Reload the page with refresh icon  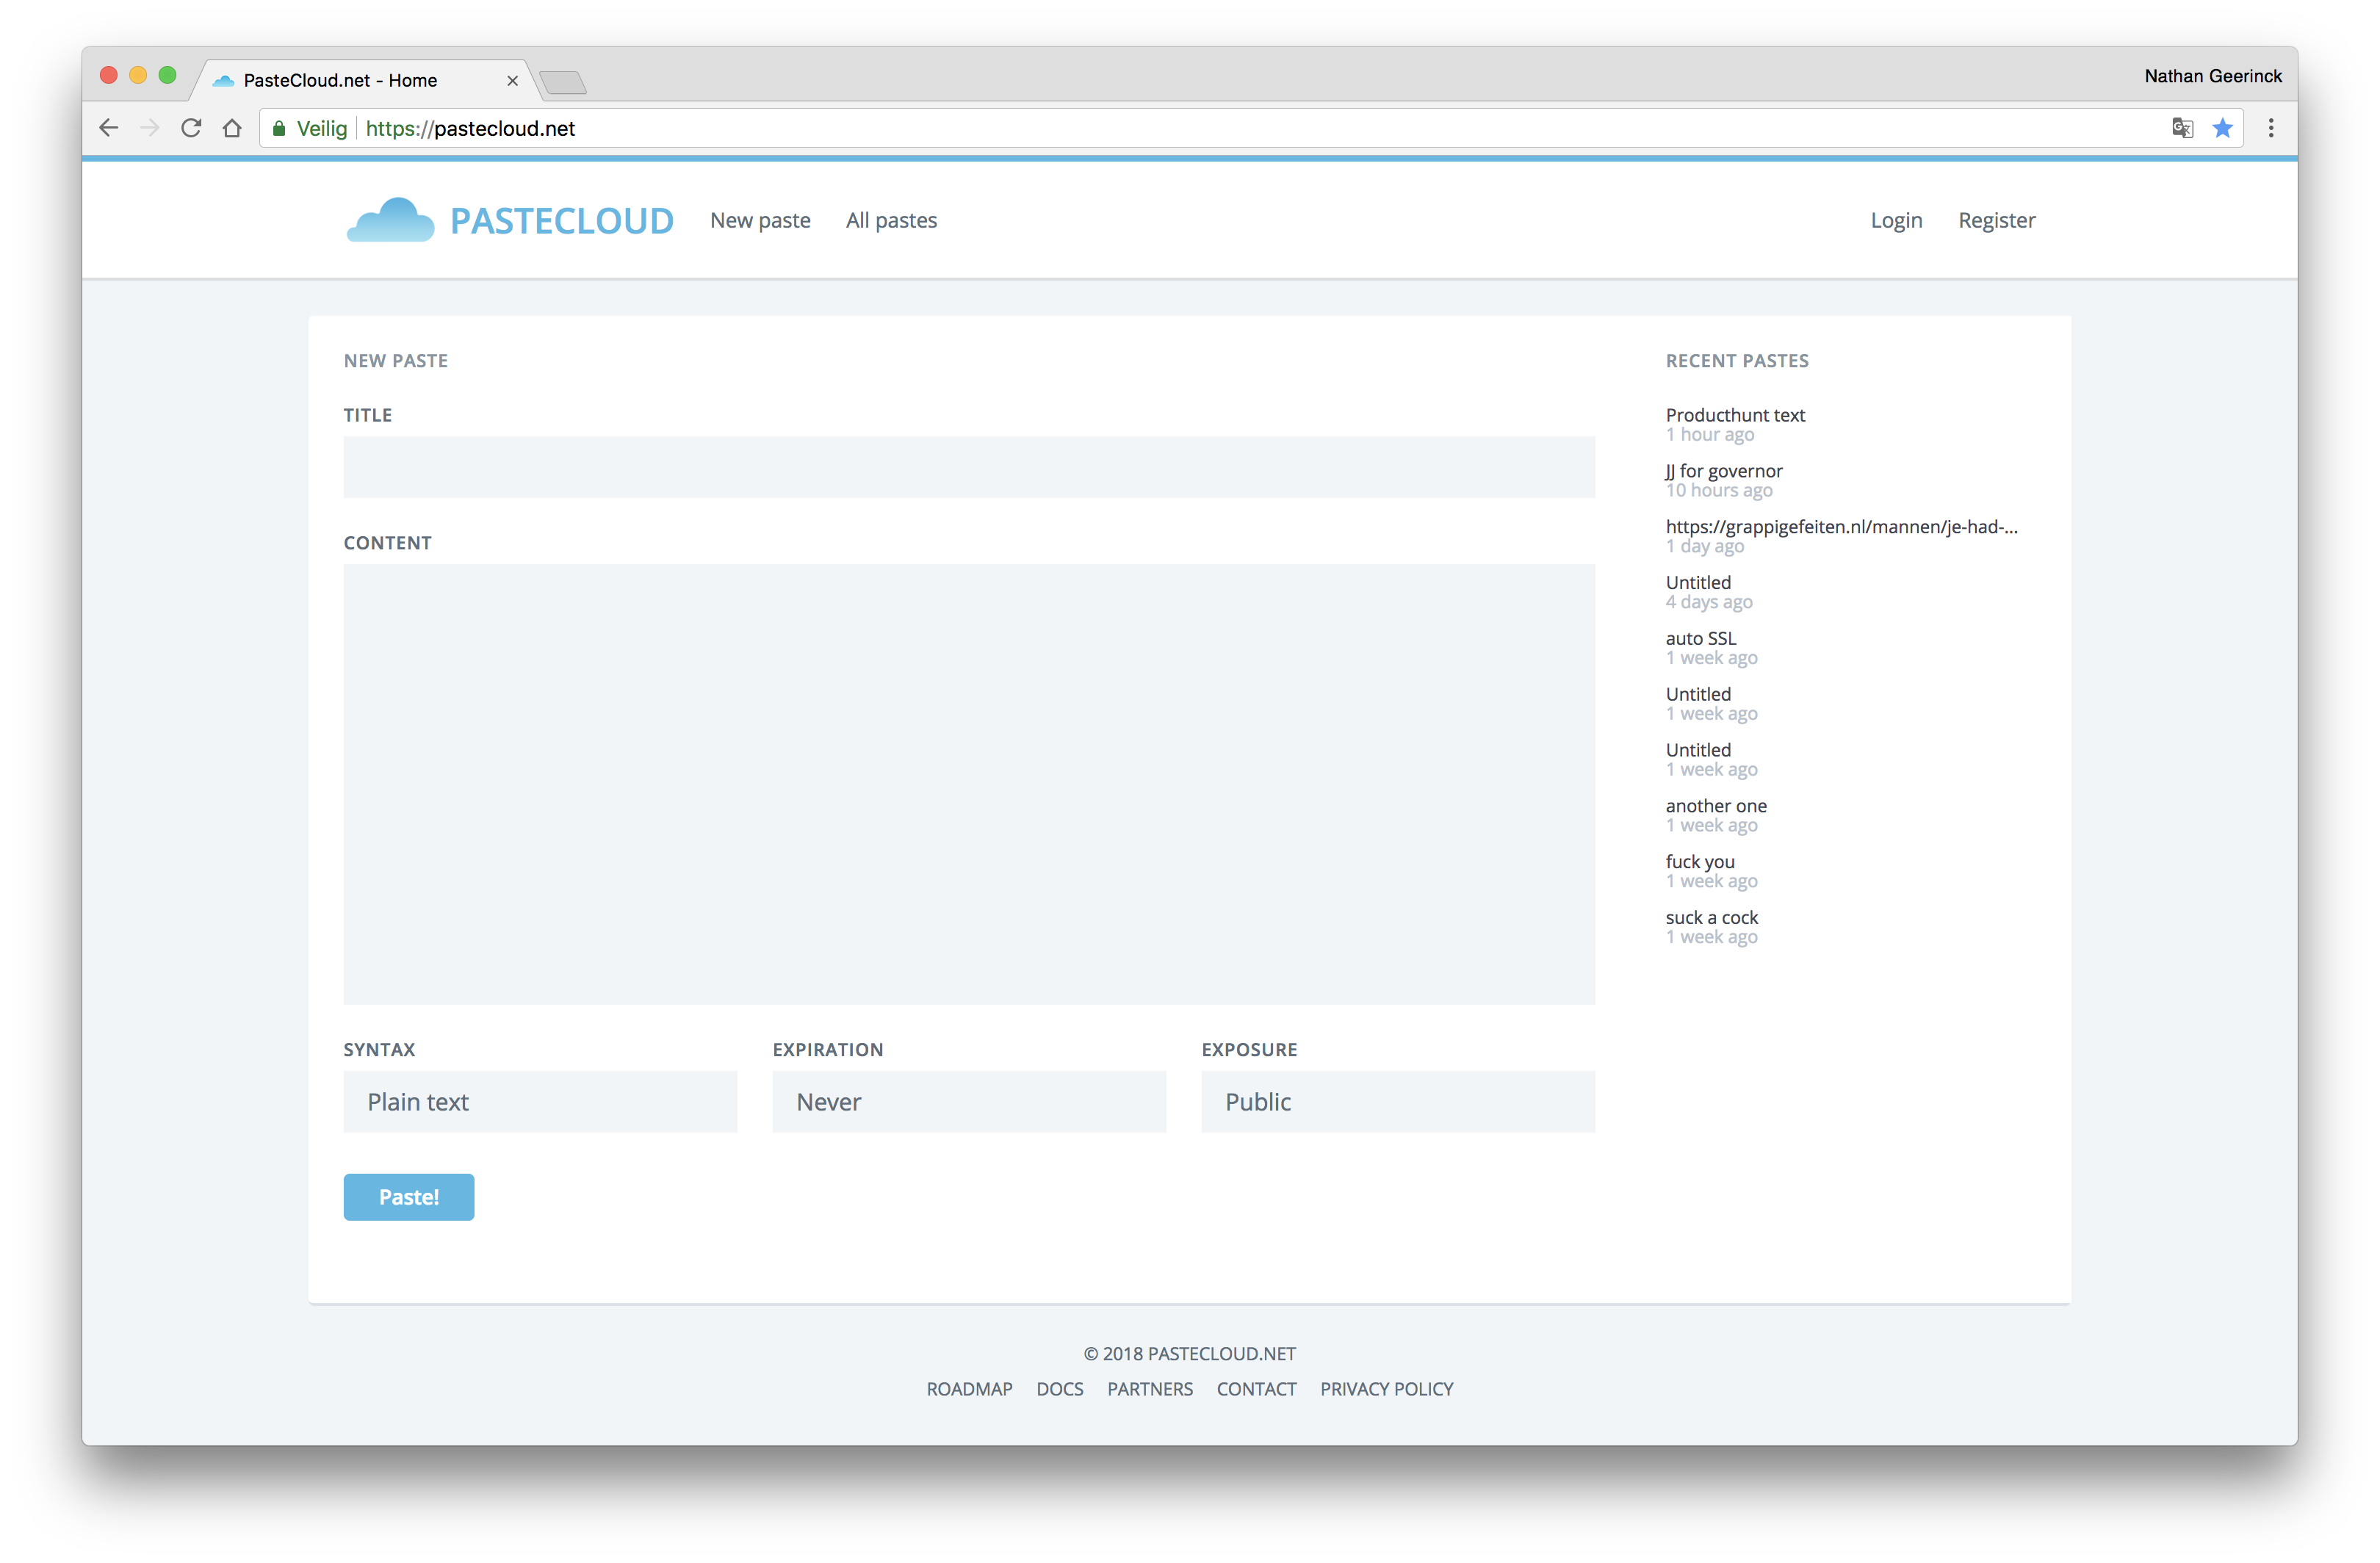[191, 128]
